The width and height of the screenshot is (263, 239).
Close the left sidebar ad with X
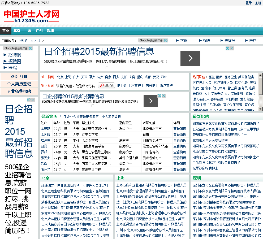(x=33, y=100)
